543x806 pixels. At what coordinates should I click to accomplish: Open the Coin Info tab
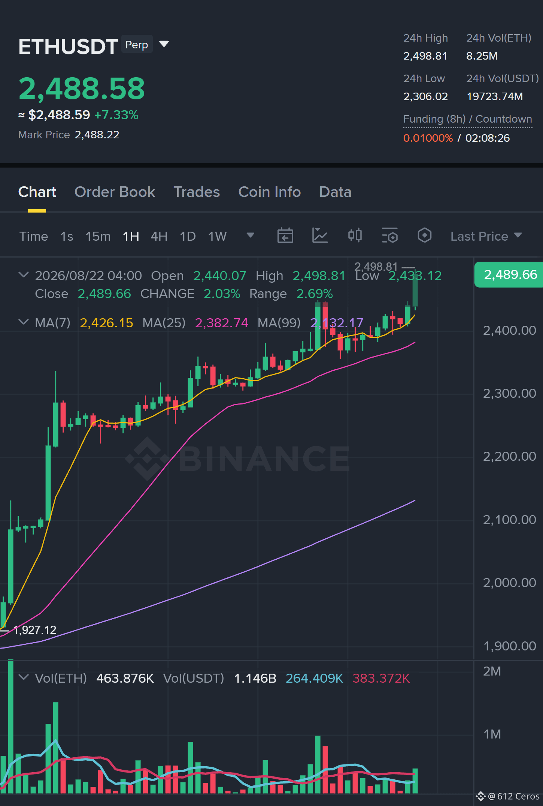270,192
